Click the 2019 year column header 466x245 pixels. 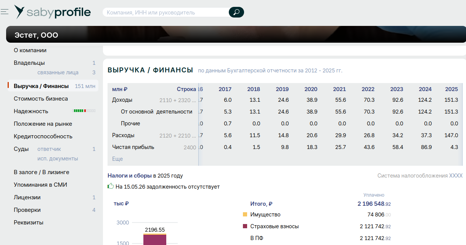coord(282,89)
